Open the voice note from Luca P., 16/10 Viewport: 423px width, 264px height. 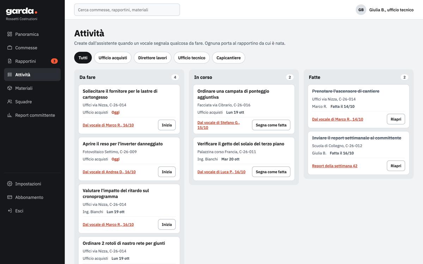tap(221, 172)
